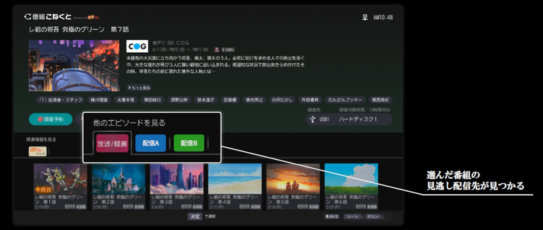
Task: Switch to the 配信A tab
Action: point(151,143)
